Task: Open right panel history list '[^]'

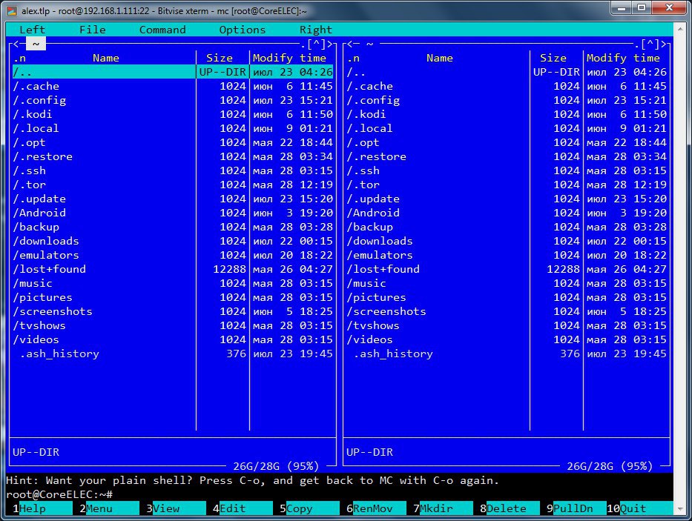Action: coord(650,44)
